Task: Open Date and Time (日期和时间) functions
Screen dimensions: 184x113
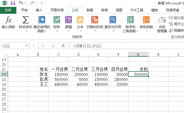Action: [95, 20]
